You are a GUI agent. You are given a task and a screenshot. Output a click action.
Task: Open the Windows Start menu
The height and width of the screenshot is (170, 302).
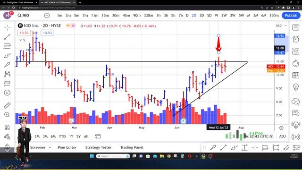click(x=92, y=156)
